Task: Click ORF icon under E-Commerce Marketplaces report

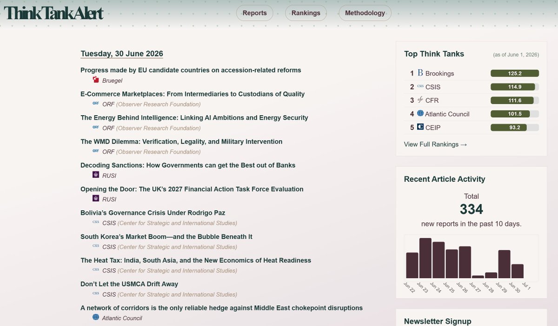Action: tap(96, 104)
